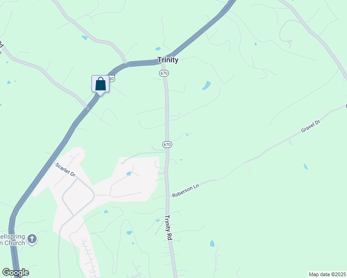
Task: Click the Trinity Rd street label
Action: [x=169, y=227]
